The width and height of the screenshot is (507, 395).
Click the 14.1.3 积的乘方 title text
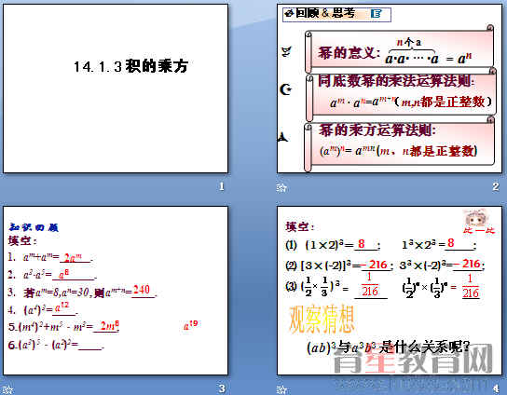[131, 66]
